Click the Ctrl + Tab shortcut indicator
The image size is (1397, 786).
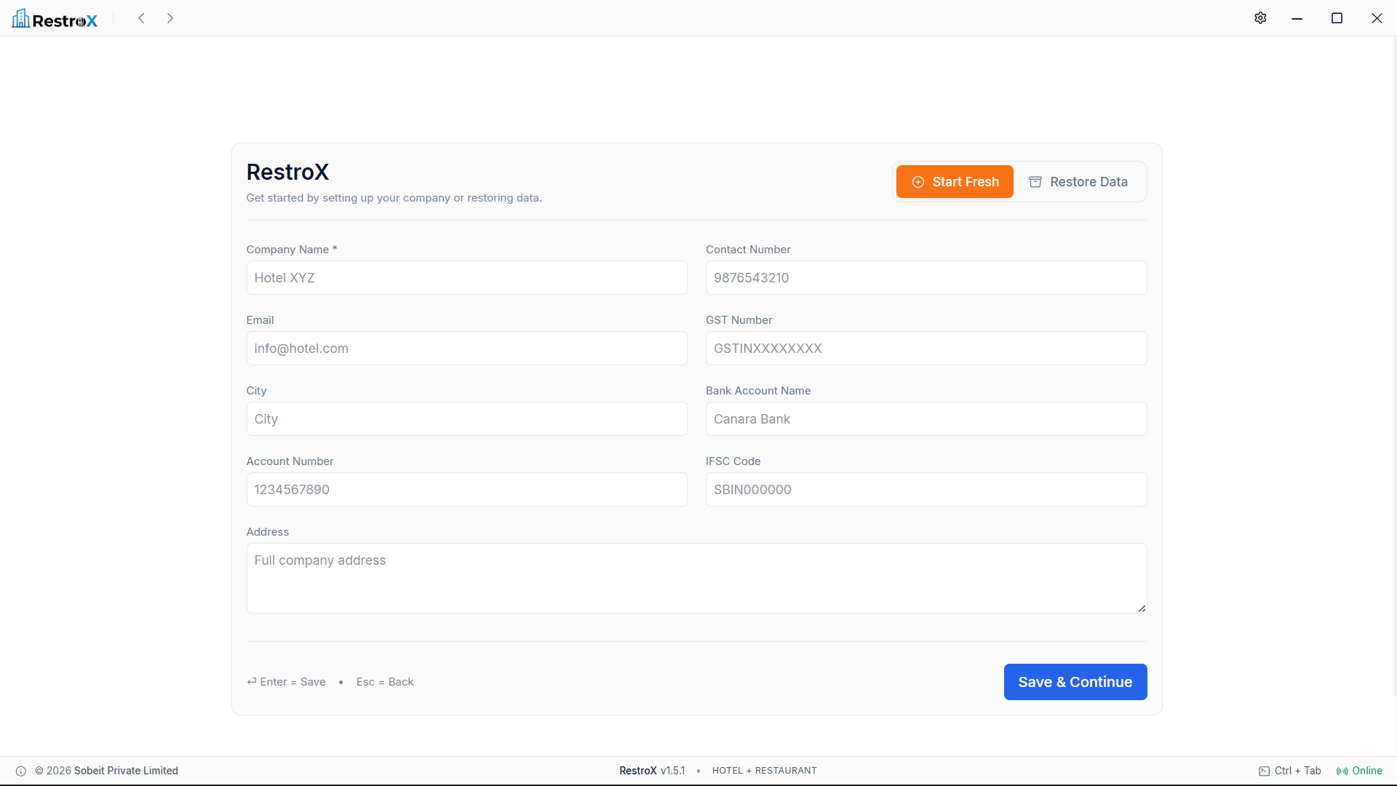pyautogui.click(x=1290, y=771)
